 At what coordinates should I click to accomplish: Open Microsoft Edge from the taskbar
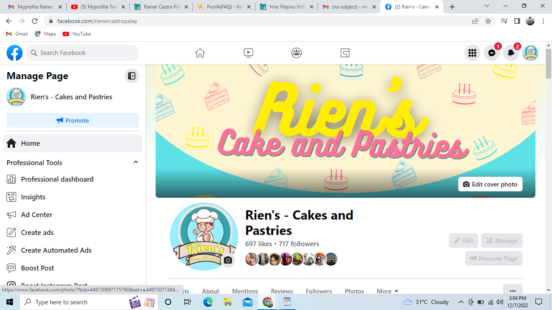[x=208, y=302]
